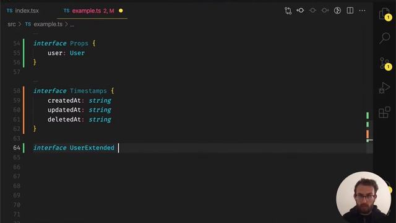The height and width of the screenshot is (223, 396).
Task: Open the Search magnifier in activity bar
Action: 385,38
